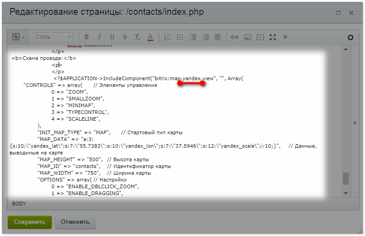Screen dimensions: 365x236
Task: Open editor settings gear
Action: coord(350,37)
